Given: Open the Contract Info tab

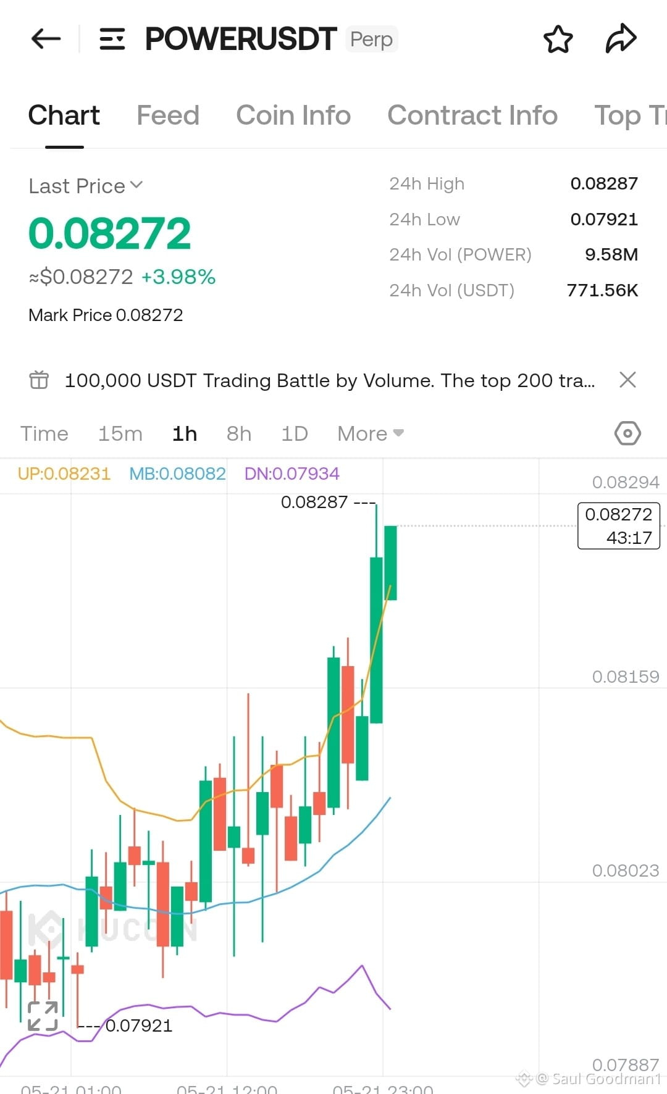Looking at the screenshot, I should [x=472, y=115].
